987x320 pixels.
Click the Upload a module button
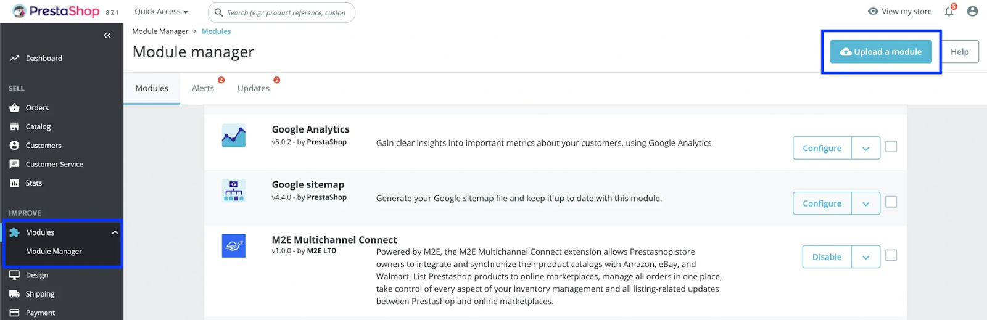click(x=880, y=52)
